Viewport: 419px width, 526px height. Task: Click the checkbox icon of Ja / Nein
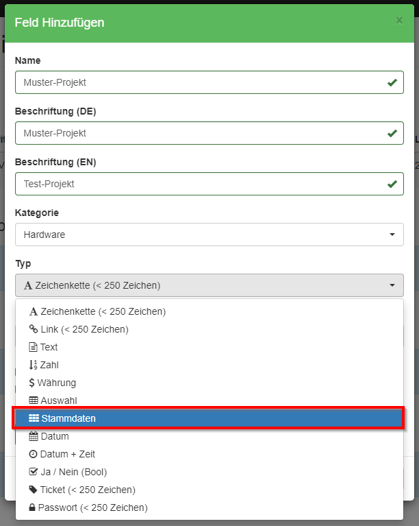[34, 472]
